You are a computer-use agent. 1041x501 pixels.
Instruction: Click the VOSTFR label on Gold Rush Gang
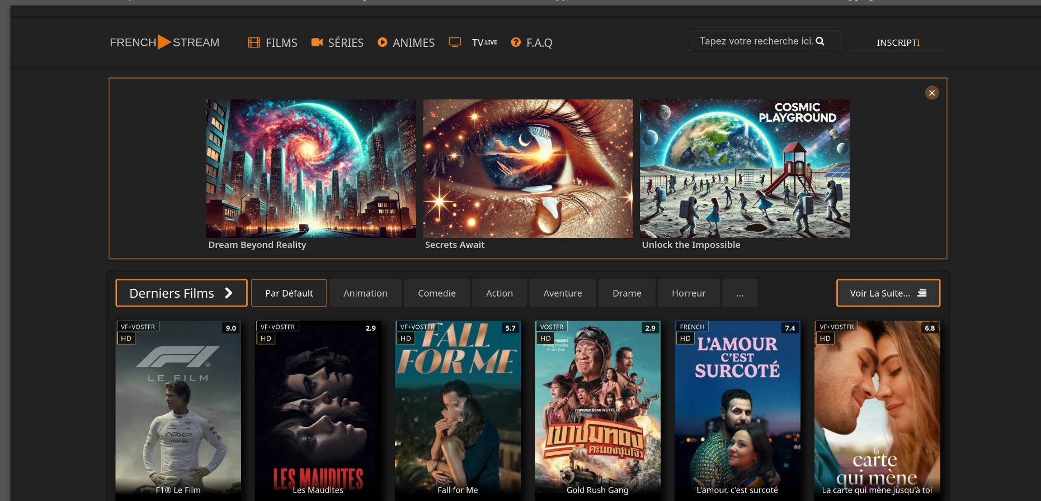coord(552,327)
